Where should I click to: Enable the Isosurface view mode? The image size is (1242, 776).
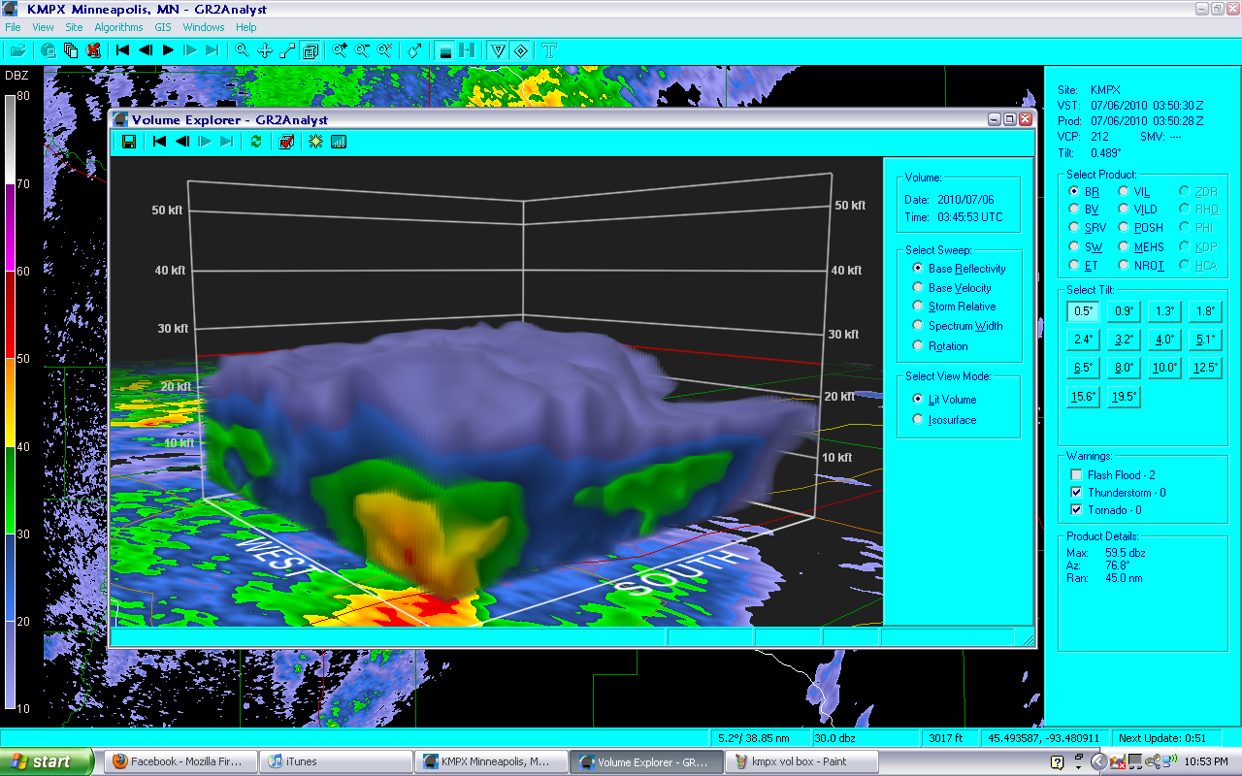[917, 419]
